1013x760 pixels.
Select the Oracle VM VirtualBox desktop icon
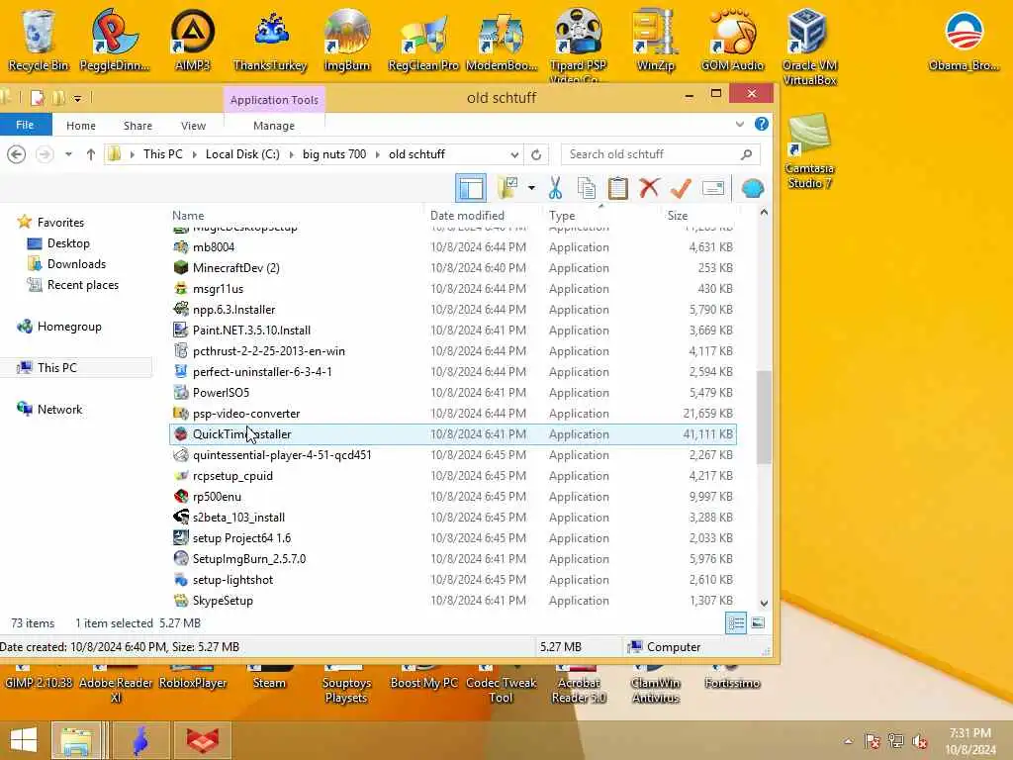coord(809,47)
